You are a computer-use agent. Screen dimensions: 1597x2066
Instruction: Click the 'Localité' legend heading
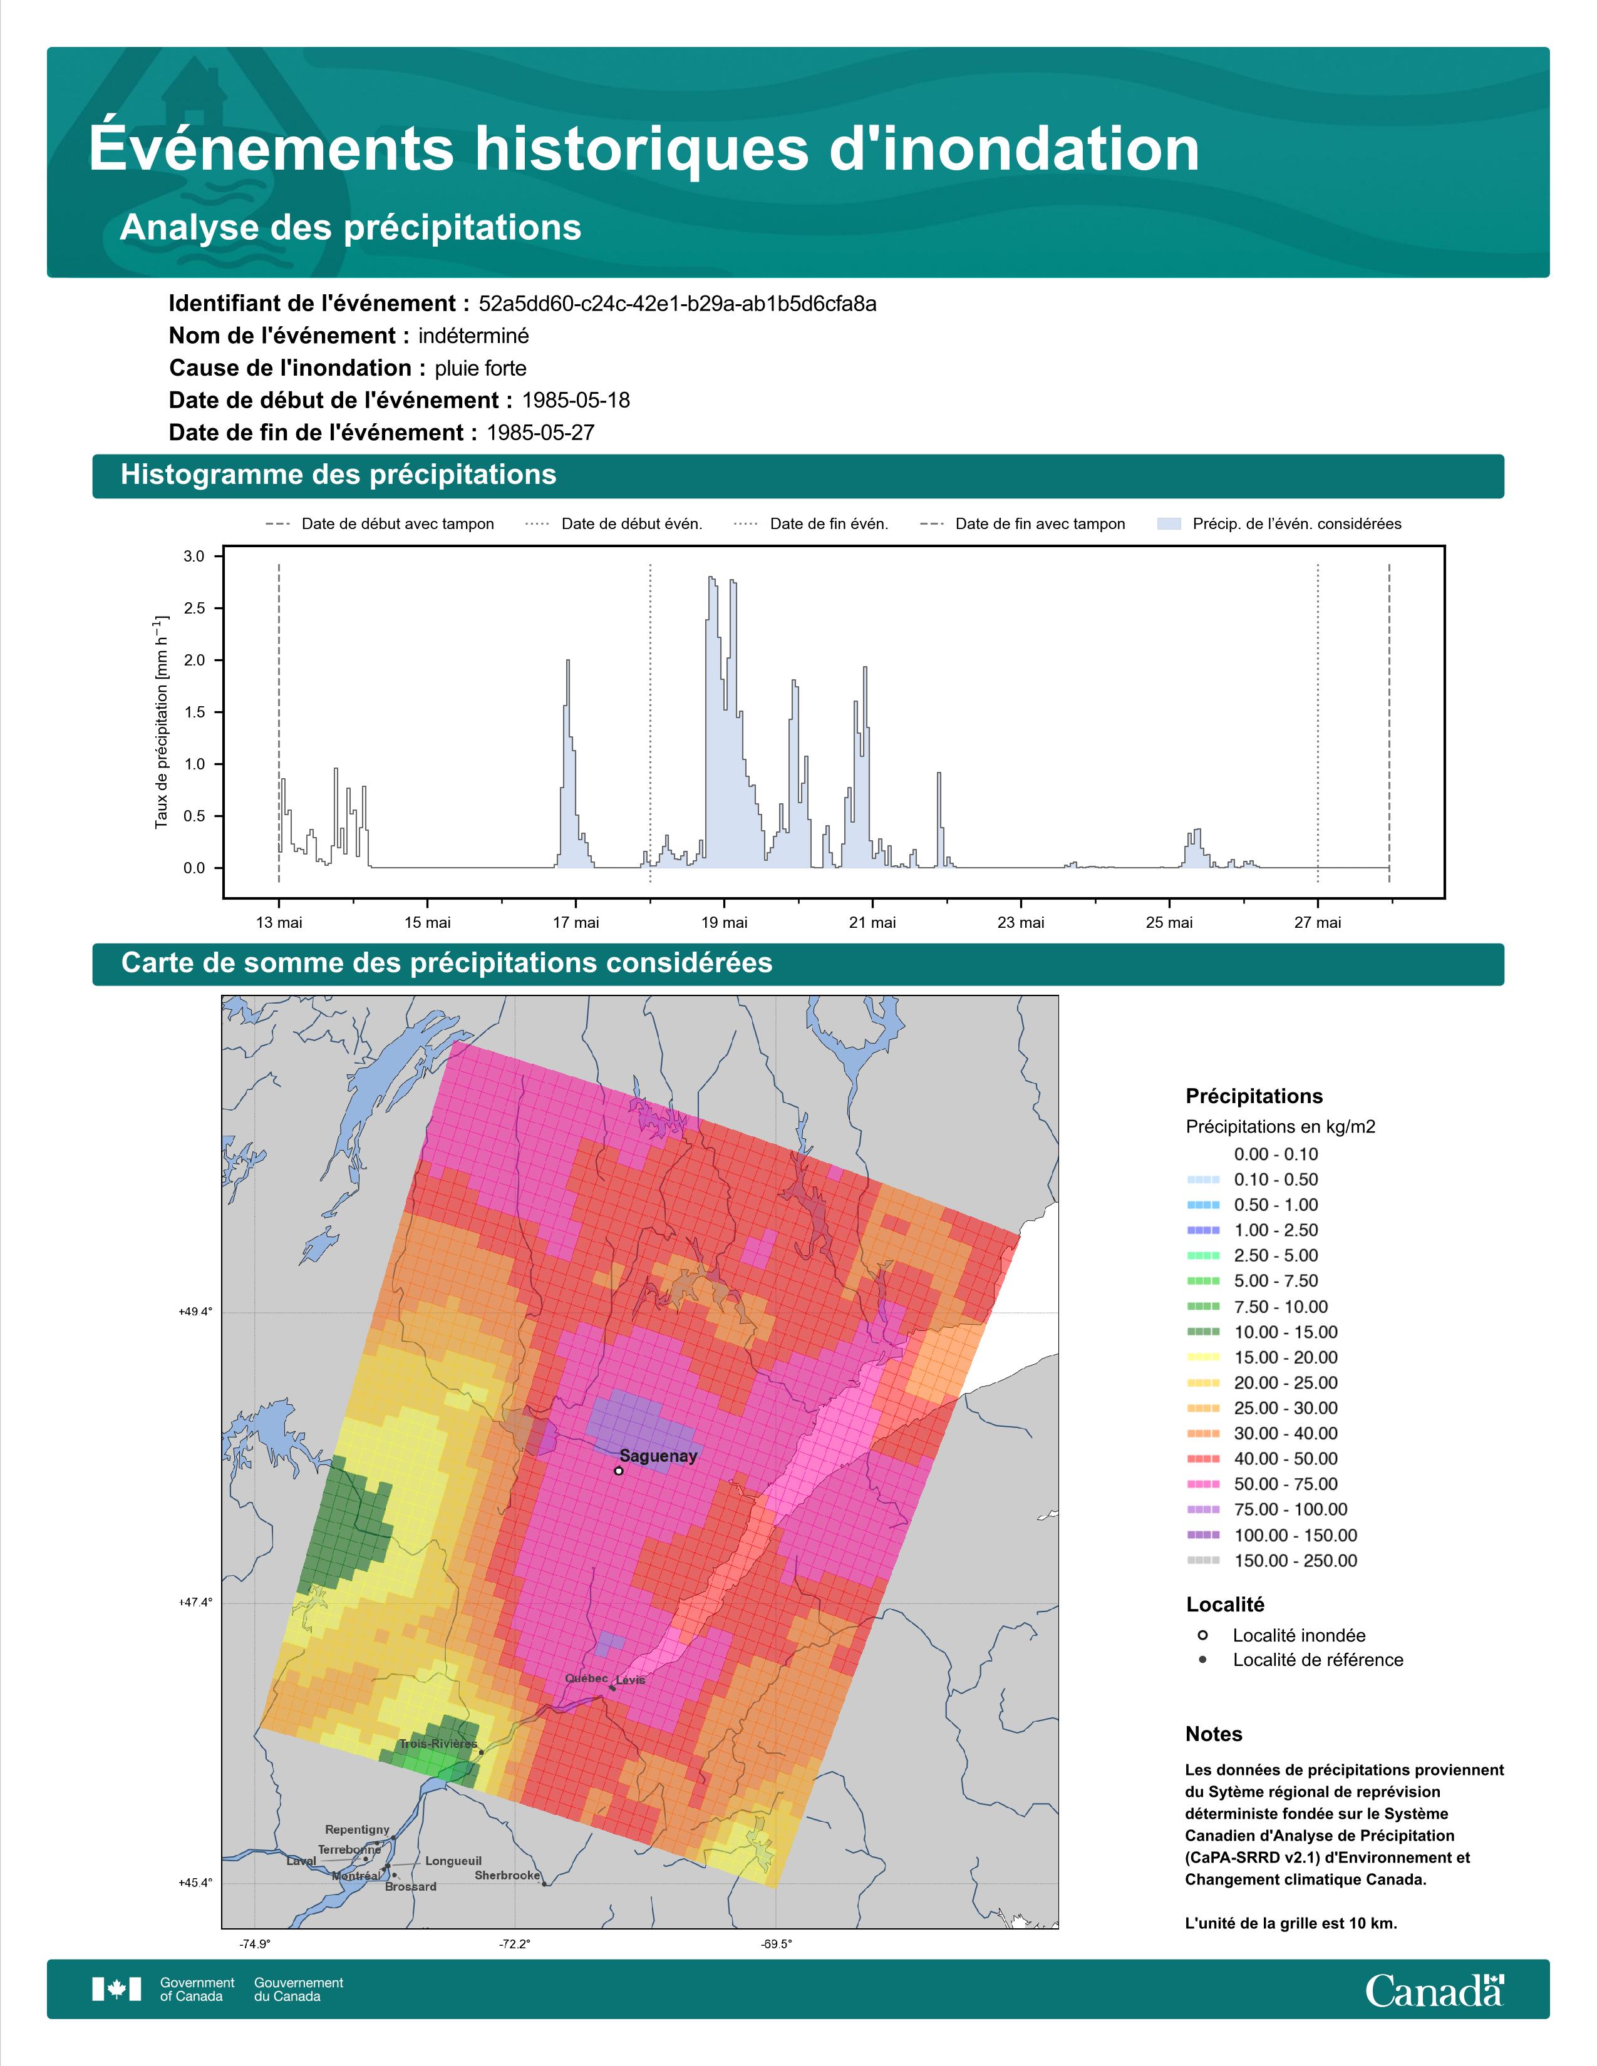(1225, 1605)
